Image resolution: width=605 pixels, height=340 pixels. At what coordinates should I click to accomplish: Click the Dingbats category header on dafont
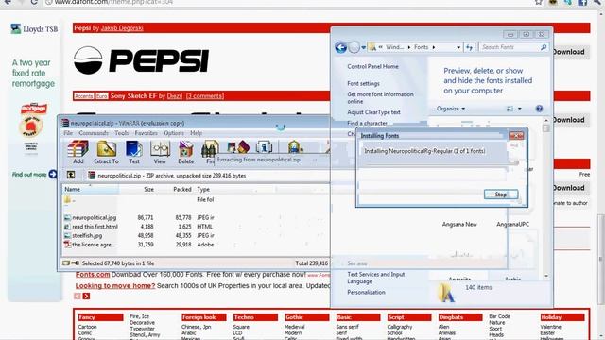point(460,317)
